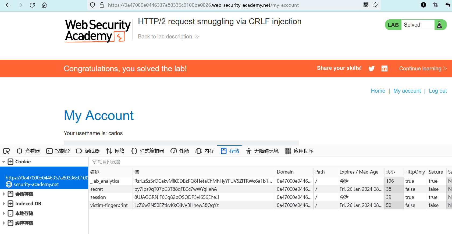The image size is (452, 234).
Task: Click the crop screenshot toolbar icon
Action: (x=436, y=5)
